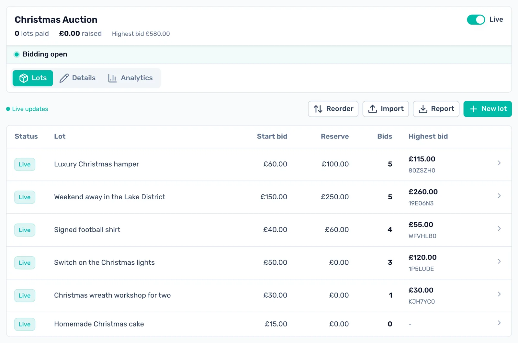518x343 pixels.
Task: Expand the Christmas wreath workshop row chevron
Action: [499, 294]
